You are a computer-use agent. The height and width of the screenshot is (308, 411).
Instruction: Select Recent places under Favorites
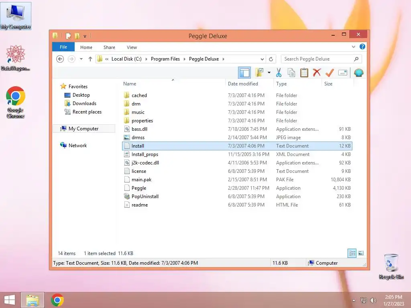pos(87,112)
